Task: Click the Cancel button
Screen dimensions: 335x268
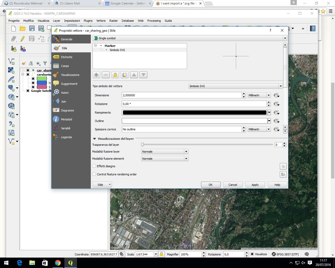Action: tap(233, 185)
